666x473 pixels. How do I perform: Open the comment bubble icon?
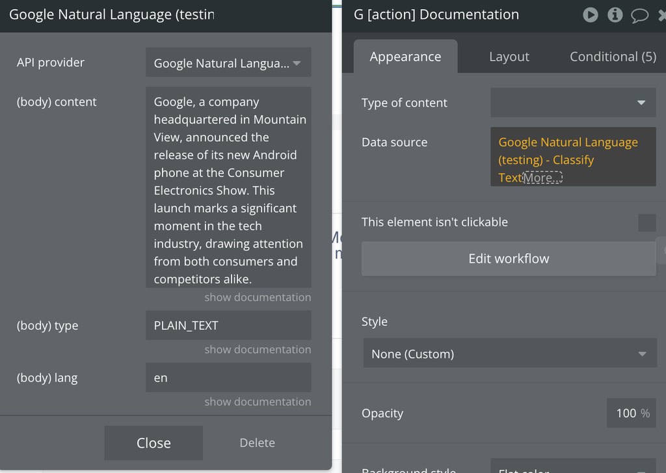coord(640,16)
